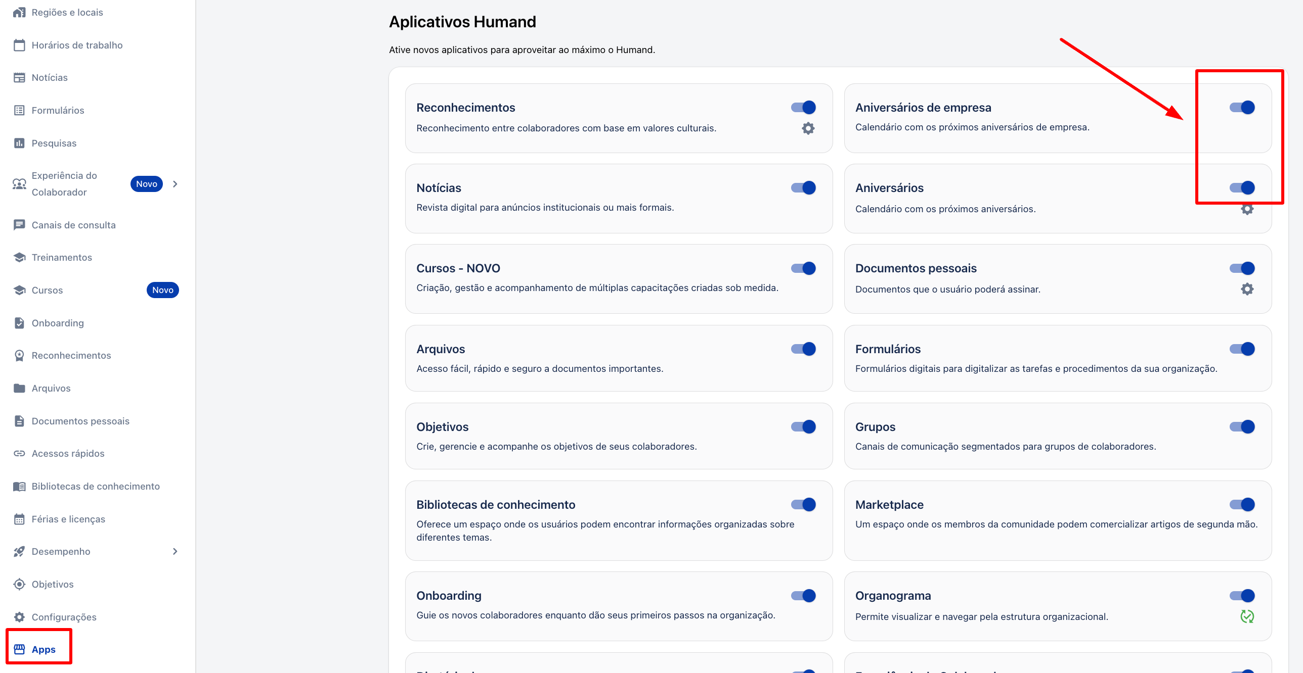Click the Documentos pessoais file icon in sidebar
The width and height of the screenshot is (1303, 673).
[x=19, y=421]
